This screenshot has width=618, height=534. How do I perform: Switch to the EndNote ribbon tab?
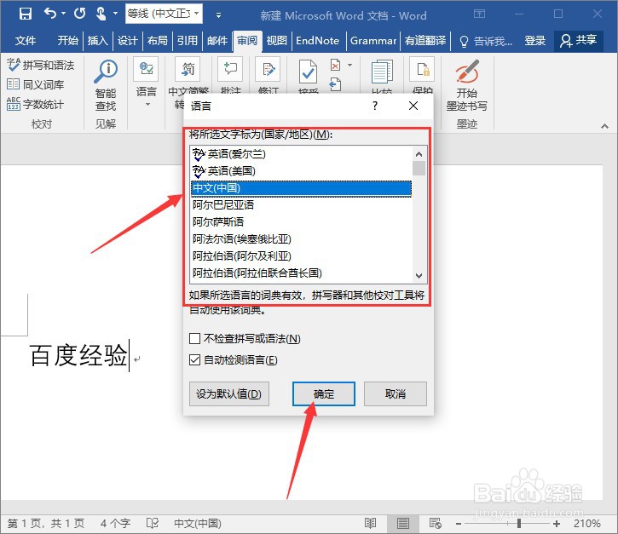coord(317,41)
